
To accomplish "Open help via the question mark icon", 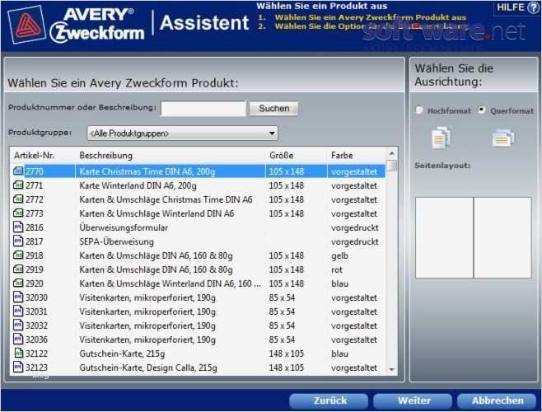I will [x=533, y=7].
